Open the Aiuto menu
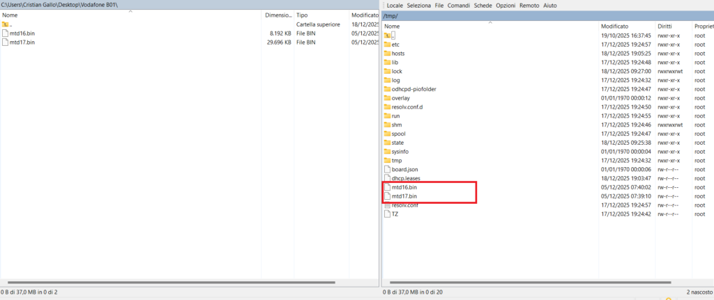Image resolution: width=714 pixels, height=300 pixels. click(550, 6)
